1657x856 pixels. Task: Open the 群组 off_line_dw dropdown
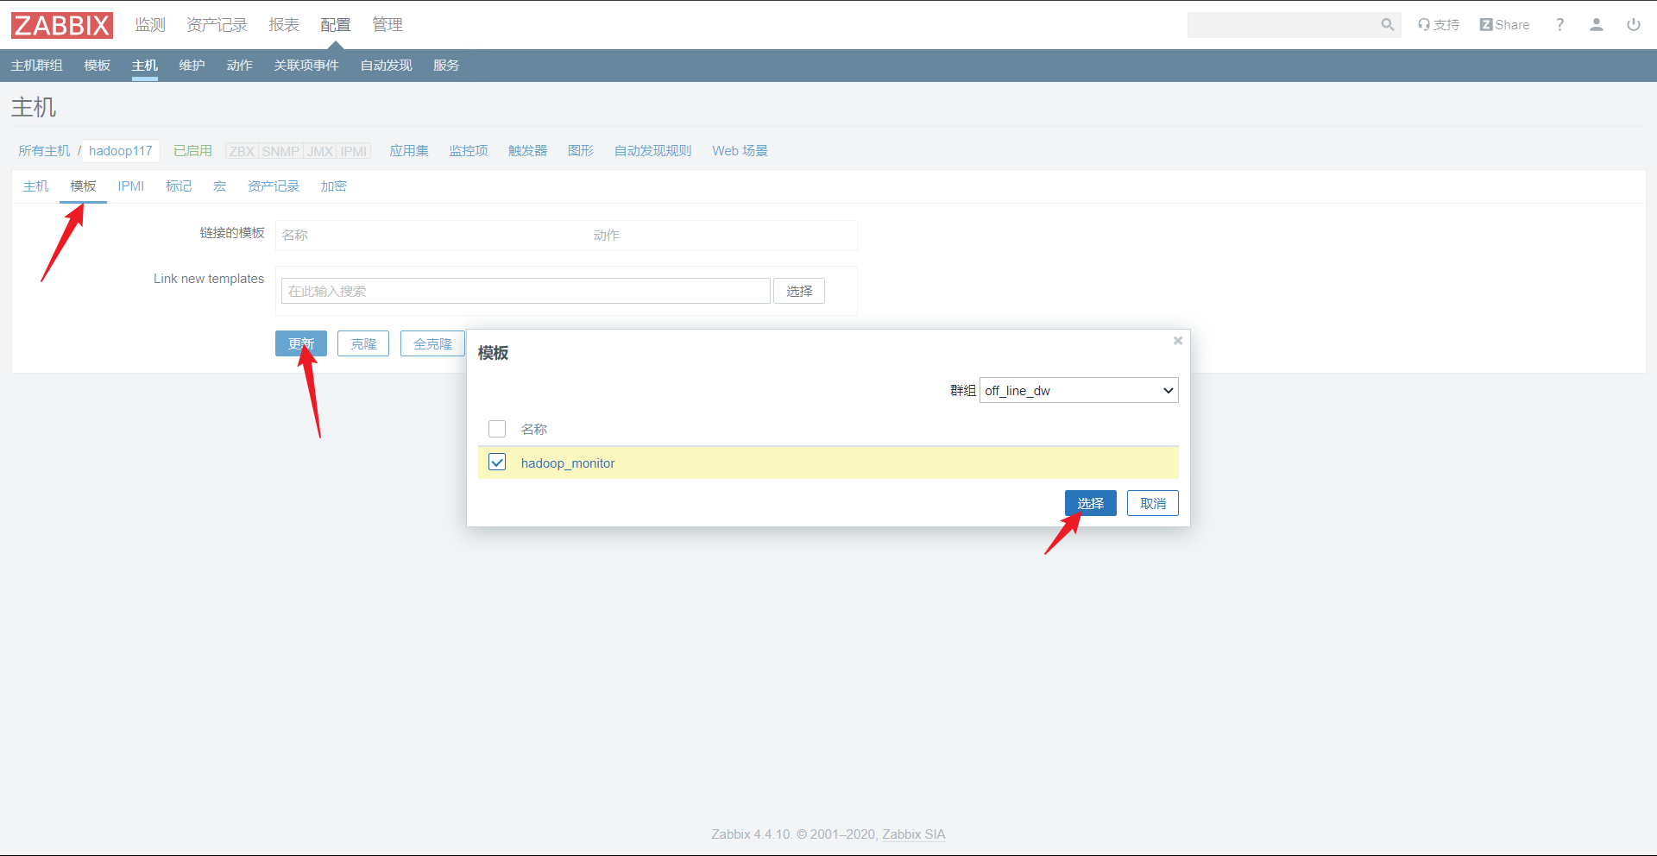pyautogui.click(x=1079, y=390)
